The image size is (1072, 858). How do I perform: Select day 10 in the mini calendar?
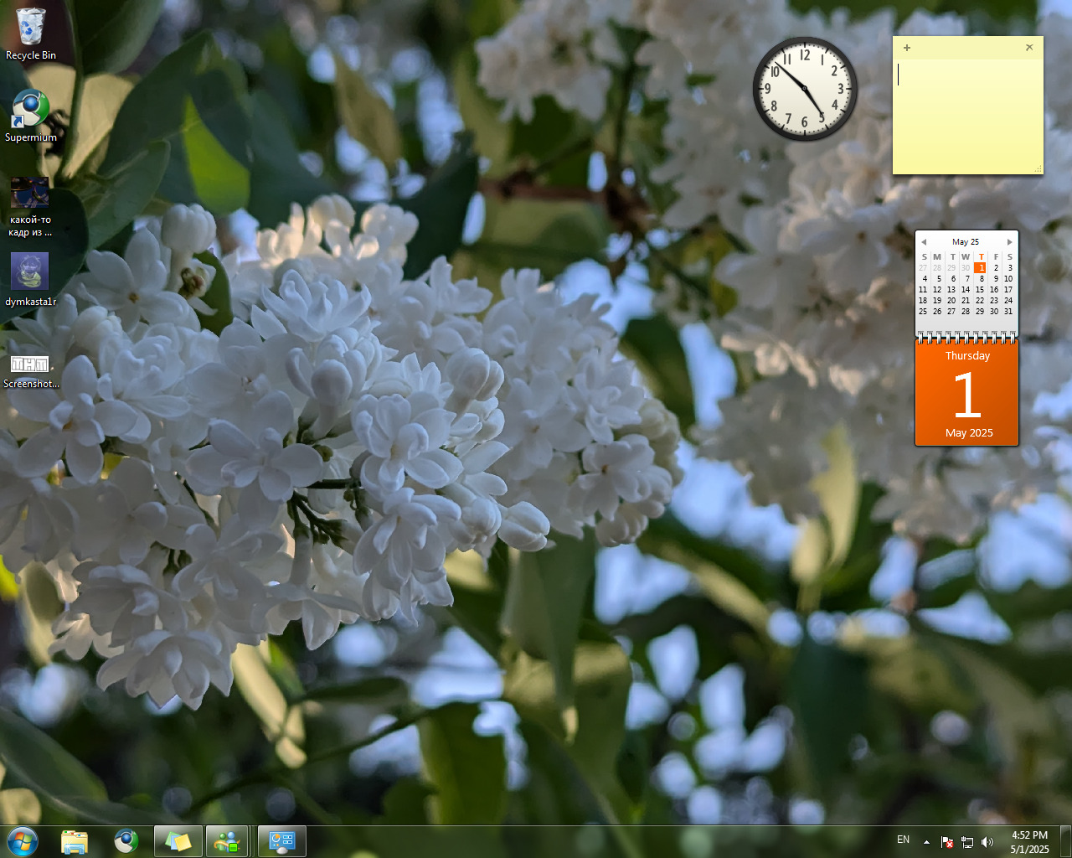point(1008,279)
